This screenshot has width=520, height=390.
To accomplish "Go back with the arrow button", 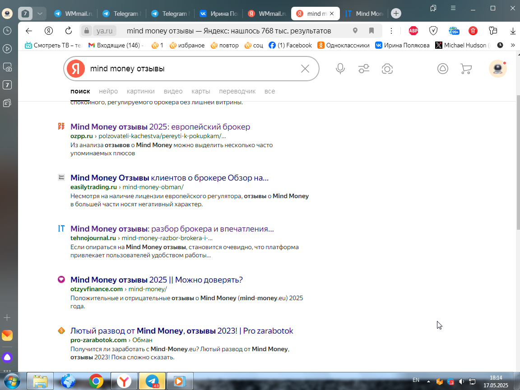I will pyautogui.click(x=29, y=31).
